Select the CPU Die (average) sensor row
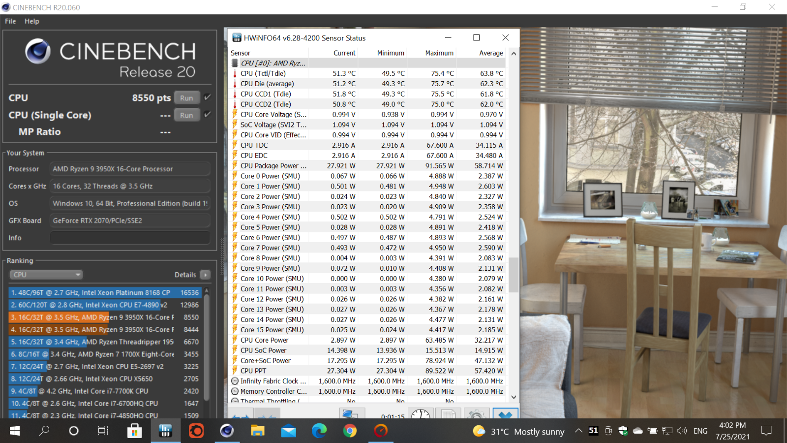This screenshot has width=787, height=443. [x=367, y=84]
